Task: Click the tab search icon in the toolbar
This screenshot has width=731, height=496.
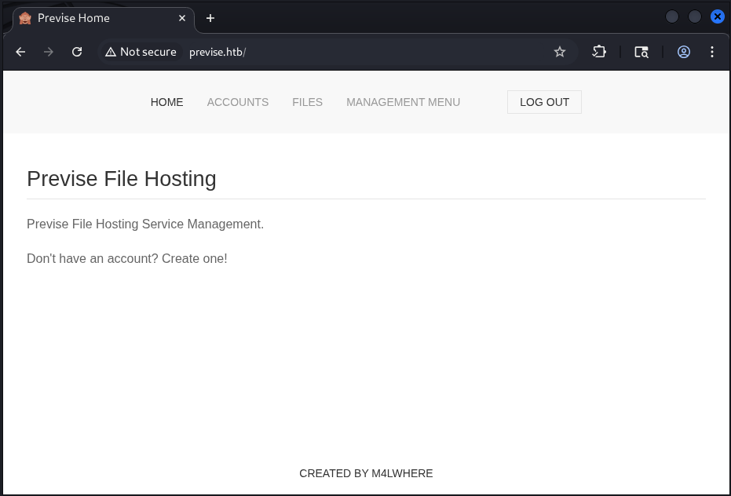Action: point(641,52)
